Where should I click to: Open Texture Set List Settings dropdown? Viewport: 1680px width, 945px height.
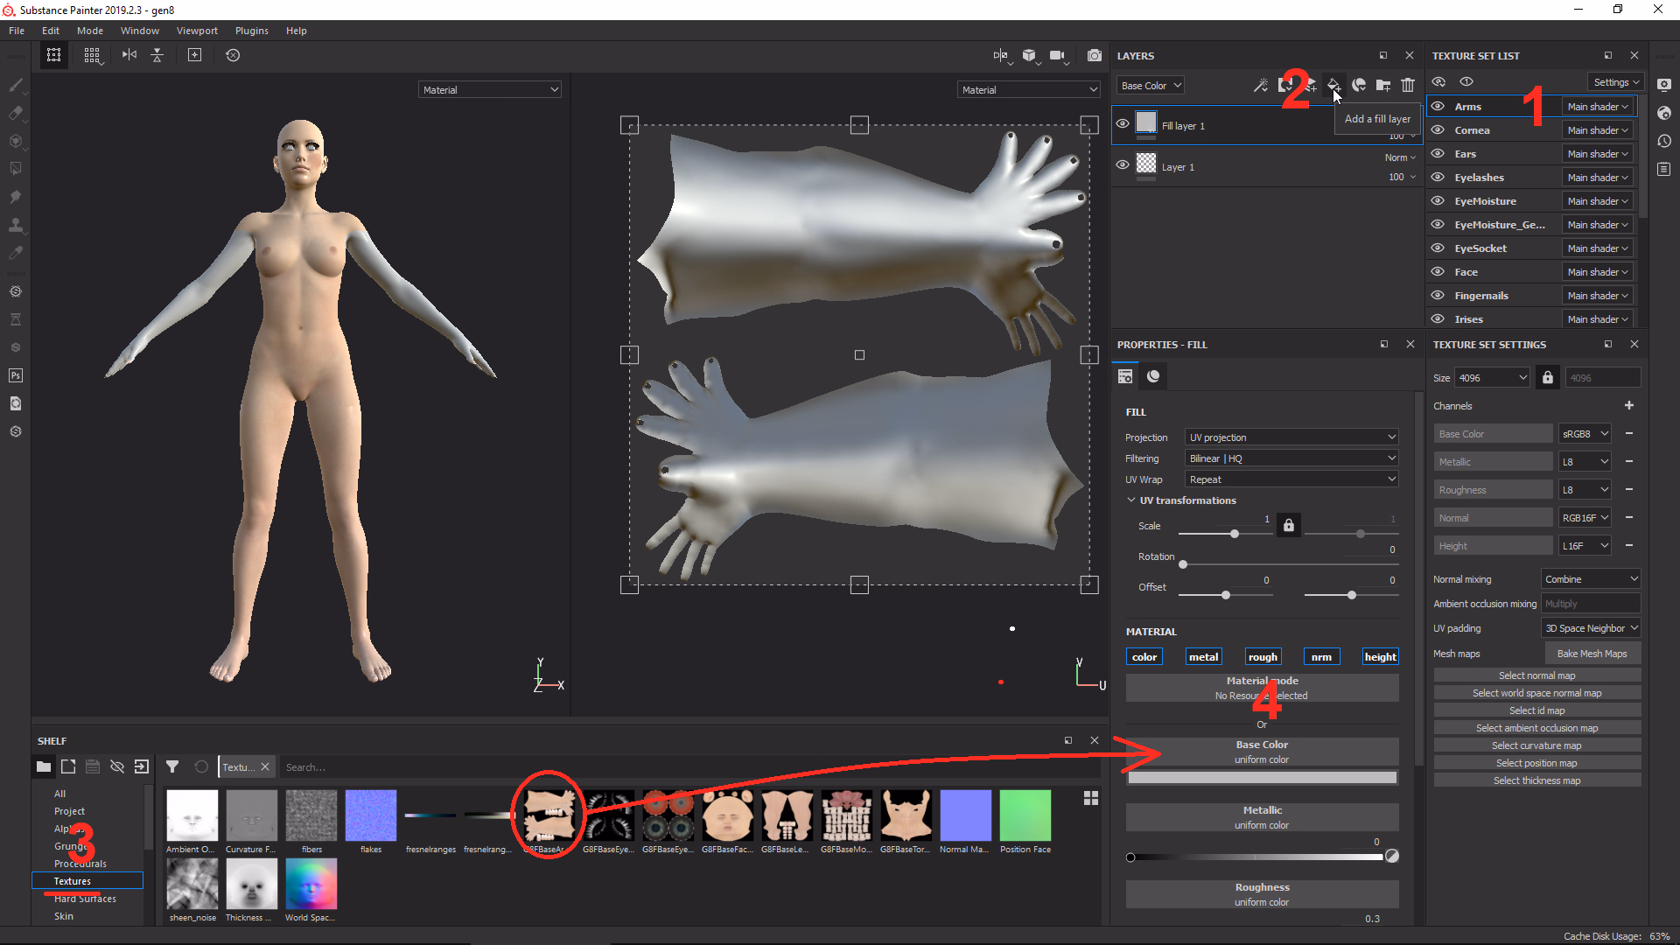(1615, 81)
